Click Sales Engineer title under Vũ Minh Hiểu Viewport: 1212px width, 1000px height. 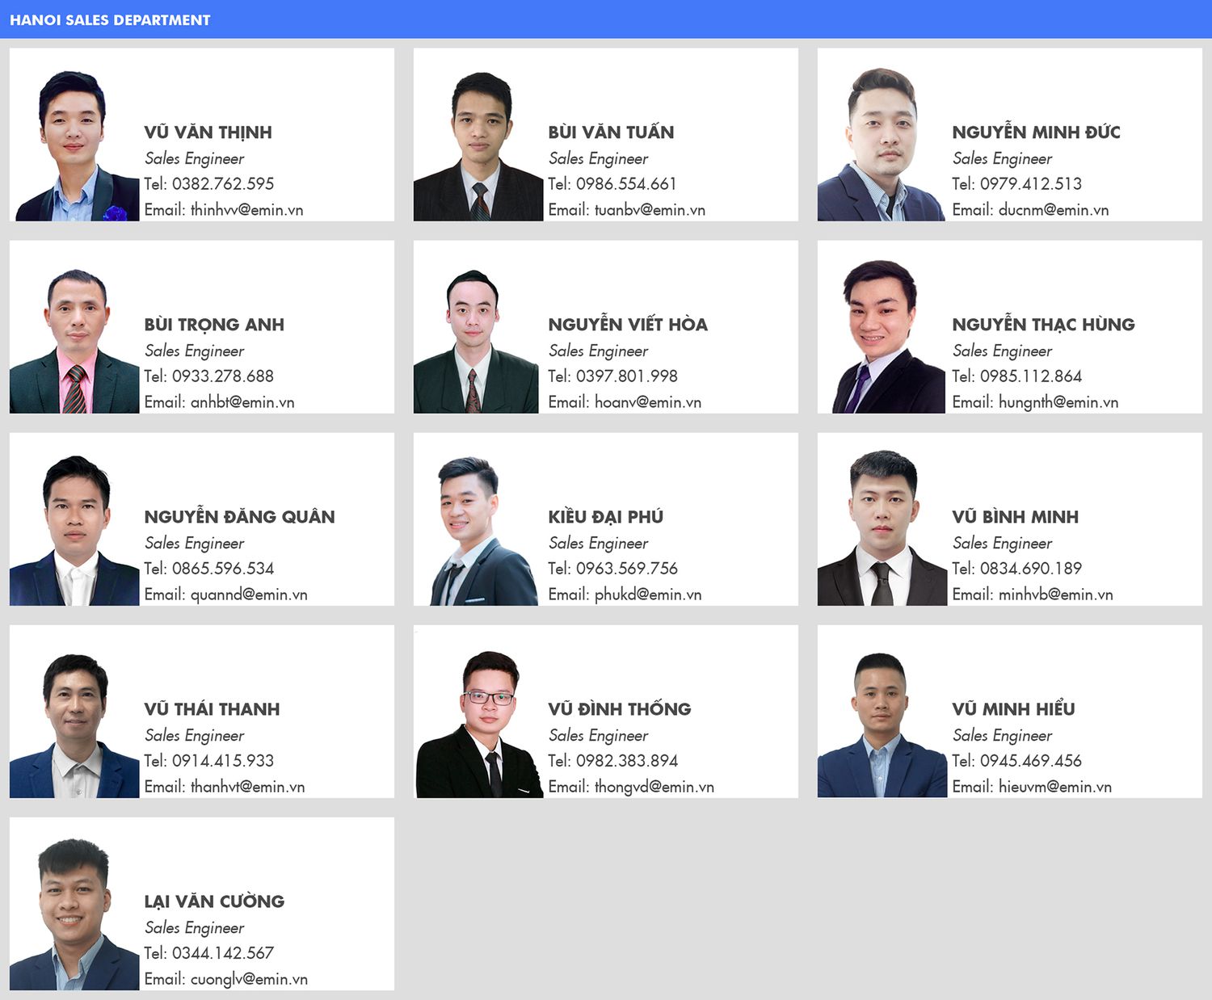(1002, 735)
